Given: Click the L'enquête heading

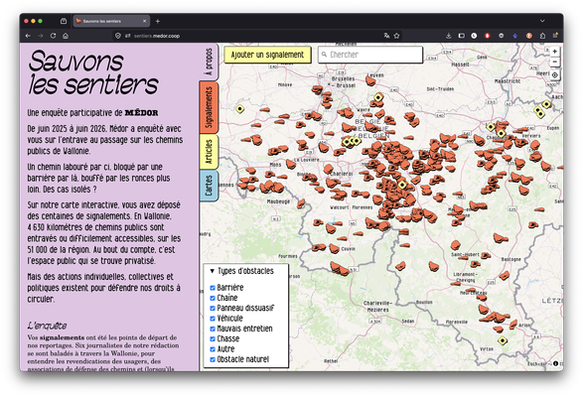Looking at the screenshot, I should click(48, 326).
